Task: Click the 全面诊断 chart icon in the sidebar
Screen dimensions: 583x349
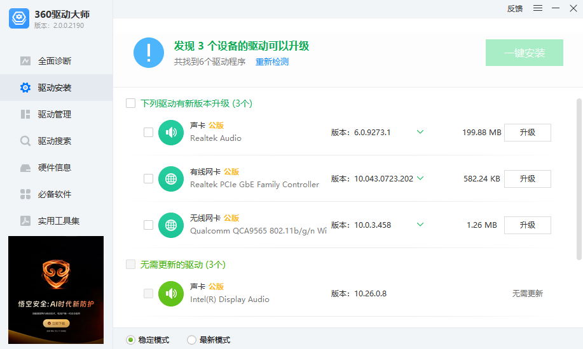Action: [25, 61]
